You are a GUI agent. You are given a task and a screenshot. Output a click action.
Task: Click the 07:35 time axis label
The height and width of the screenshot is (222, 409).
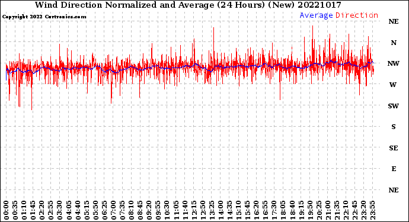coord(122,210)
